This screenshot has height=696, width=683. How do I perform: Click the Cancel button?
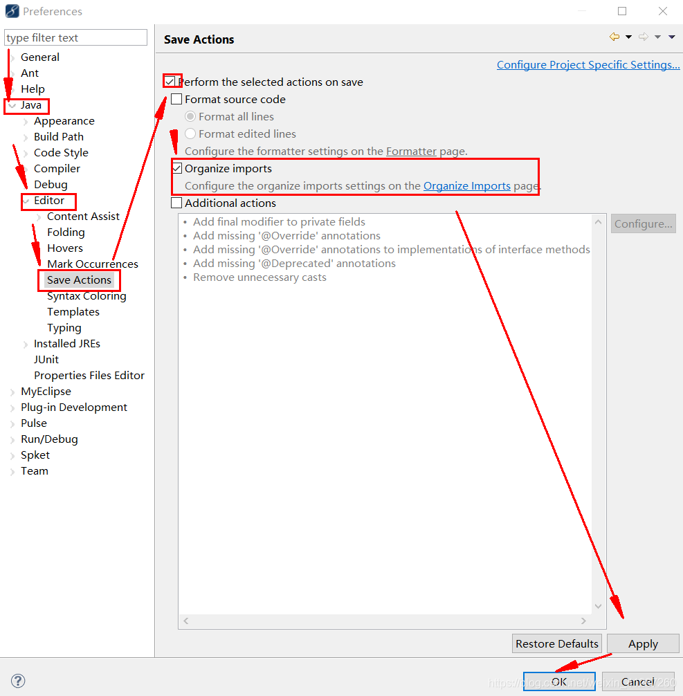click(x=638, y=681)
